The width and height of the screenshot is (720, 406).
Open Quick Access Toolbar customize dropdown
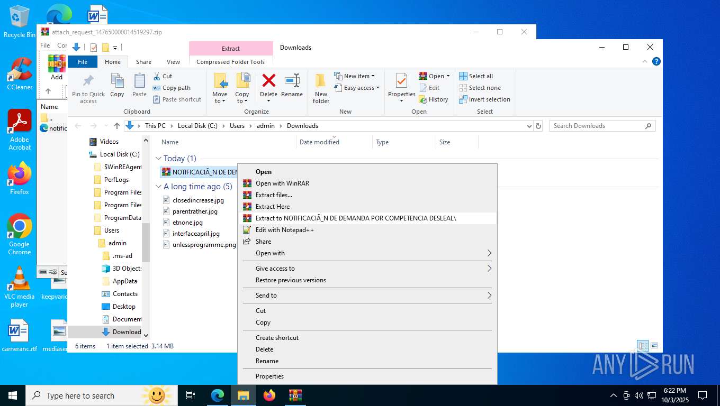pyautogui.click(x=115, y=48)
